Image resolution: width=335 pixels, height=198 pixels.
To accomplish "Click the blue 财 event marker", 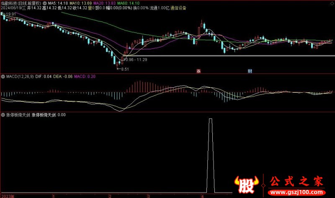I will click(x=250, y=71).
